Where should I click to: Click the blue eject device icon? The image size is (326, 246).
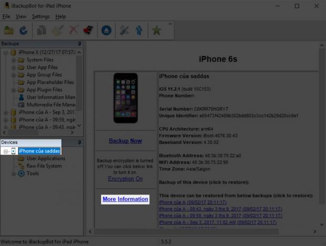coord(106,30)
